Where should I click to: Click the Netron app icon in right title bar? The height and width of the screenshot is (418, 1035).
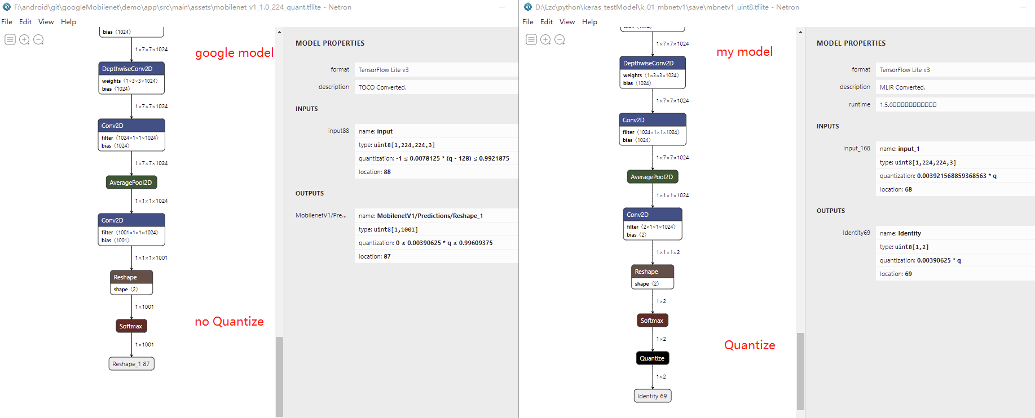(x=528, y=7)
